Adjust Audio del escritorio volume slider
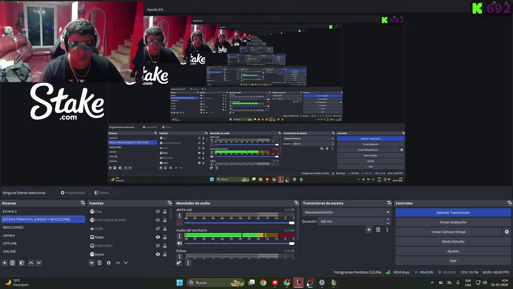 [239, 243]
